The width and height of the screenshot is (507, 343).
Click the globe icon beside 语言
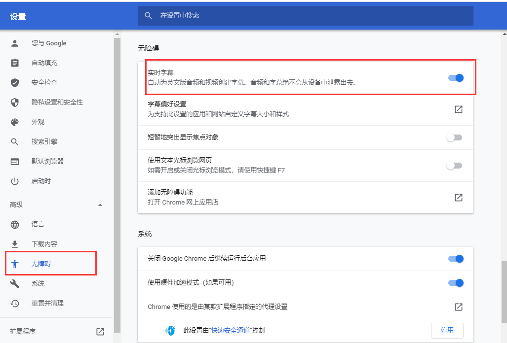[14, 225]
